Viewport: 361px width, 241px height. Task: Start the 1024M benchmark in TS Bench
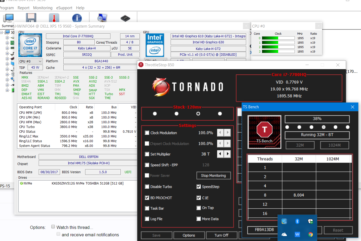coord(334,145)
